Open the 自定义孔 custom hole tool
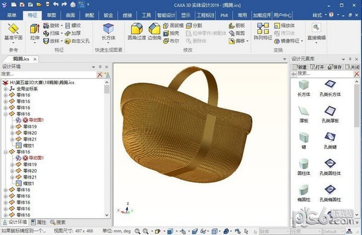This screenshot has height=235, width=362. (77, 41)
